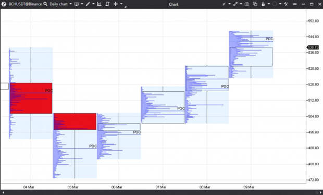Click the duplicate chart window icon

(x=255, y=4)
